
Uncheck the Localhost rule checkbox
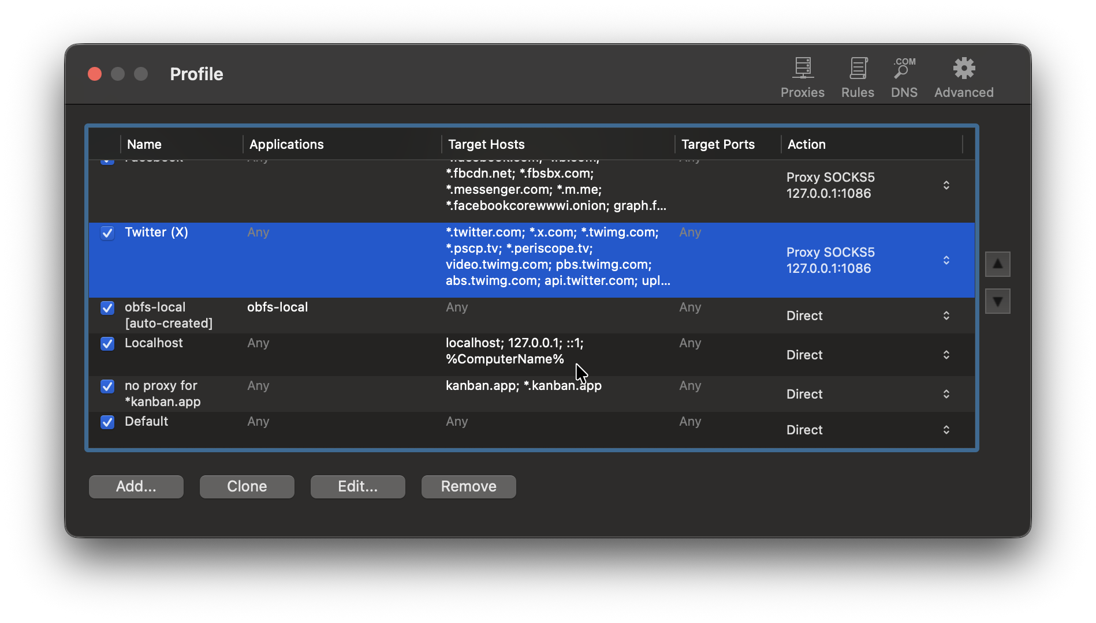click(107, 344)
